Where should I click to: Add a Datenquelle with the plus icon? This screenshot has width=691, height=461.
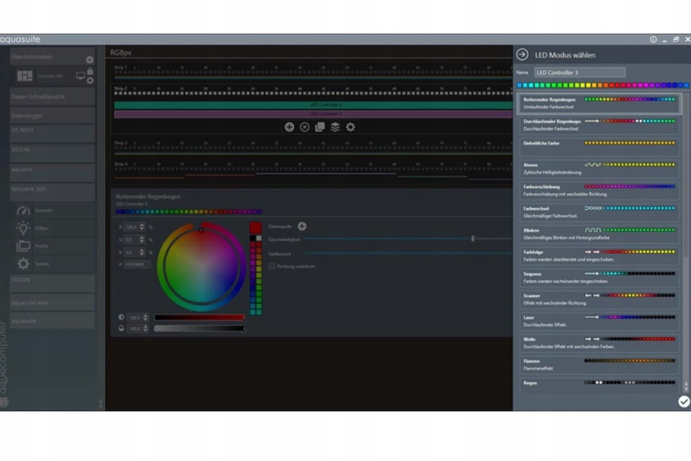302,226
